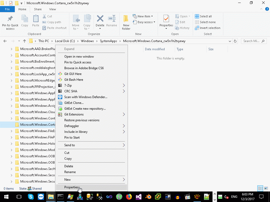Image resolution: width=270 pixels, height=202 pixels.
Task: Open TeamViewer from the taskbar
Action: coord(41,197)
